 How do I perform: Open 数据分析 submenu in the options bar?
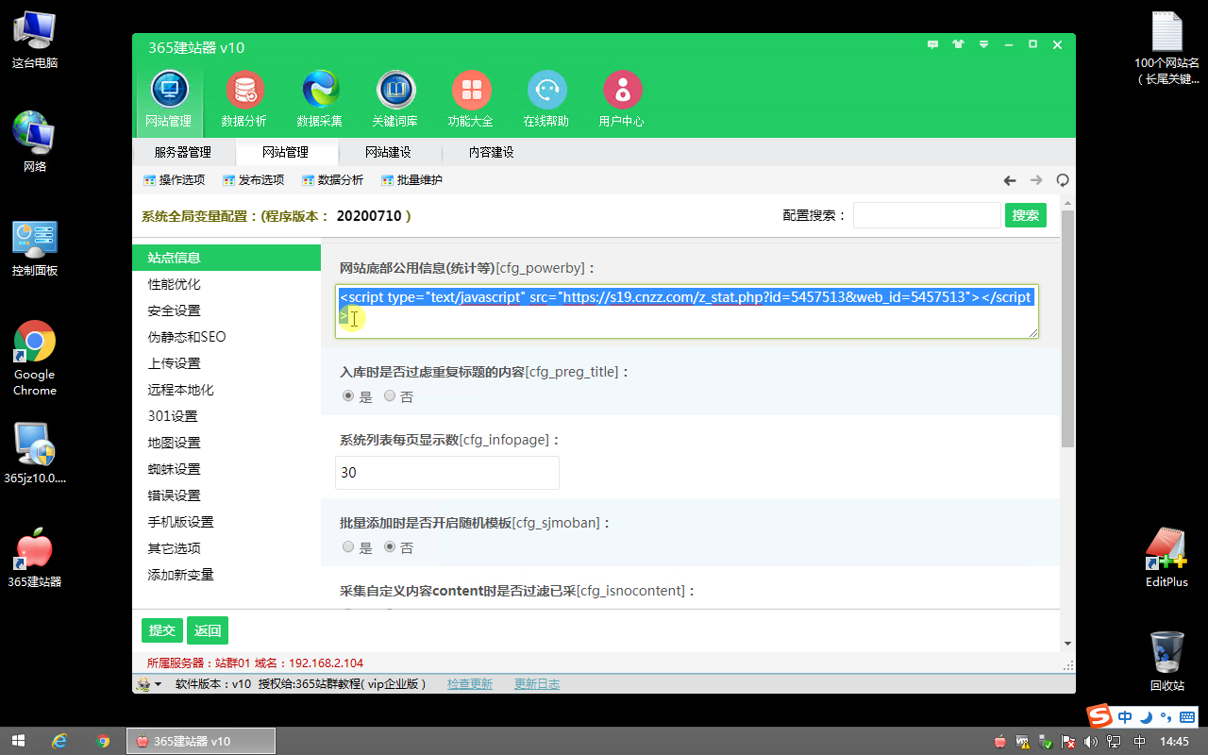pos(333,180)
